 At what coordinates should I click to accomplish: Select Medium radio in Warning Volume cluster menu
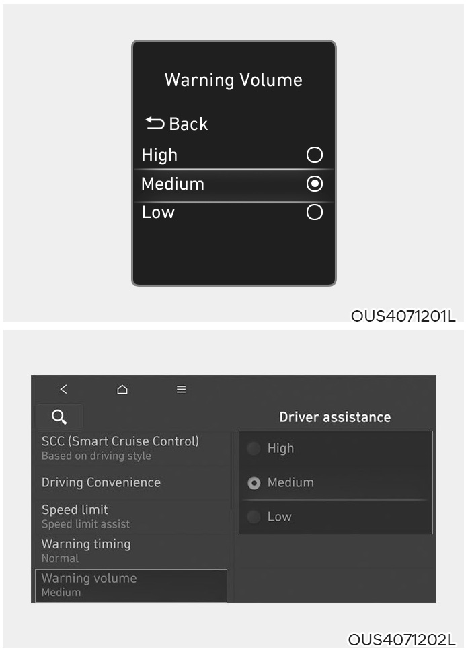click(x=315, y=184)
